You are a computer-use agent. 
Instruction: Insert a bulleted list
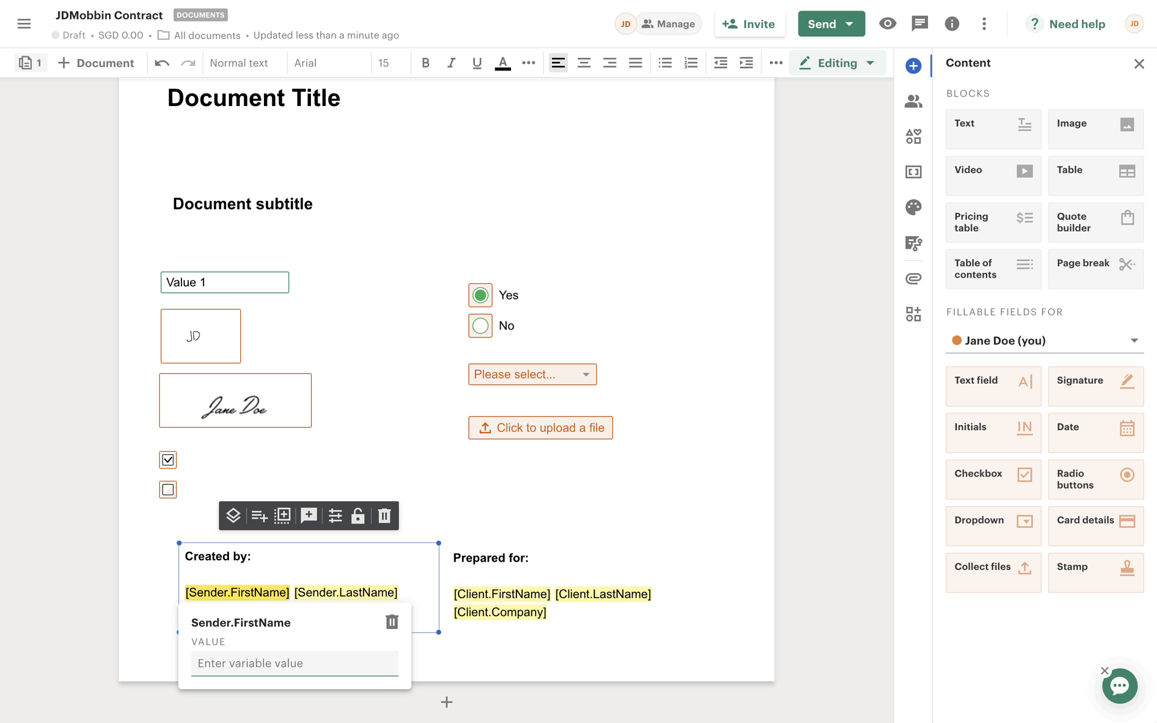pyautogui.click(x=665, y=63)
